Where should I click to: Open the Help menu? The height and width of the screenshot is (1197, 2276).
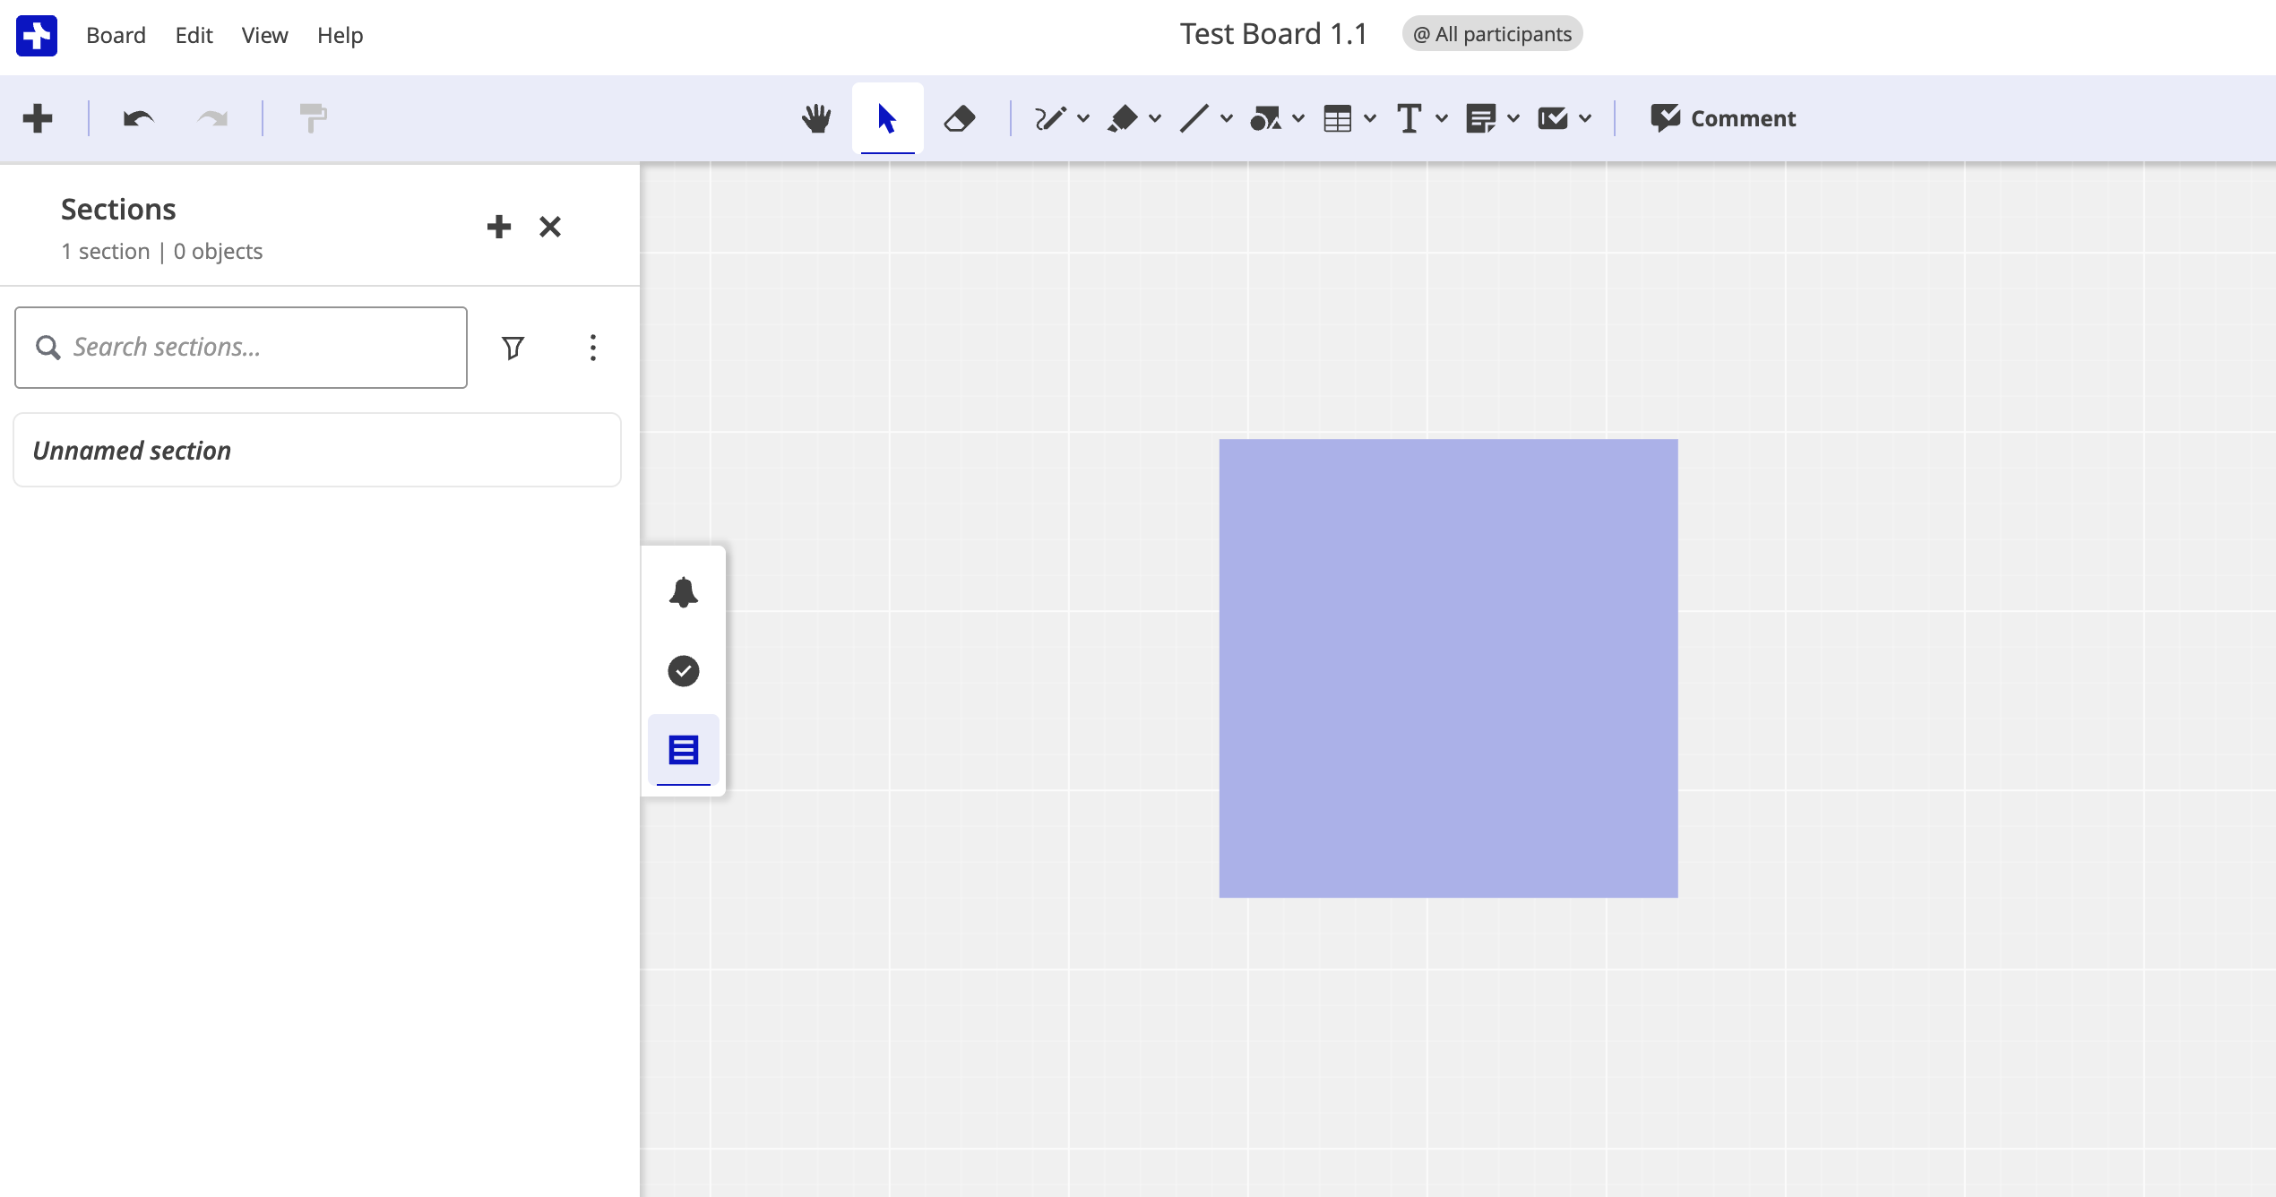click(x=340, y=35)
